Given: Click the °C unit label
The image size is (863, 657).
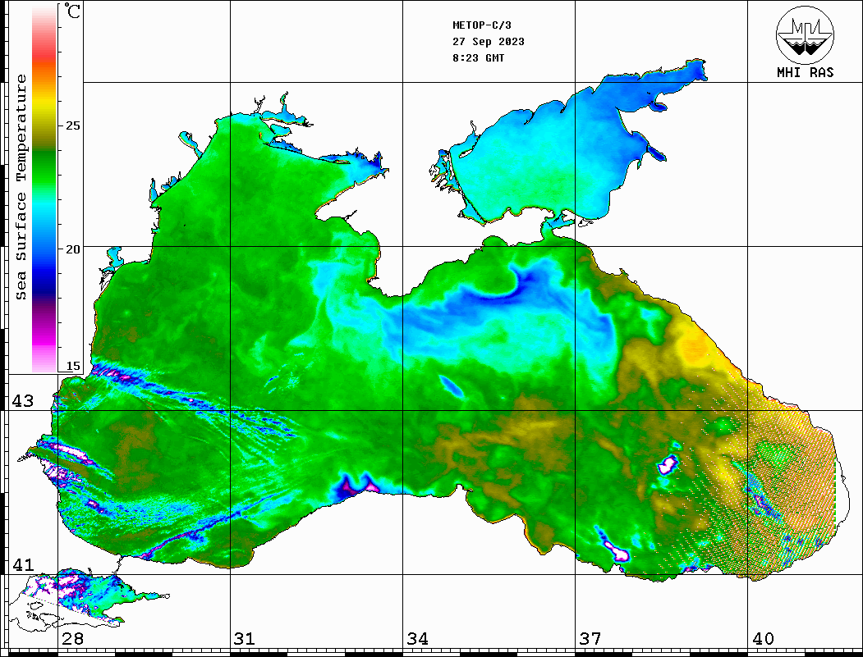Looking at the screenshot, I should (72, 11).
